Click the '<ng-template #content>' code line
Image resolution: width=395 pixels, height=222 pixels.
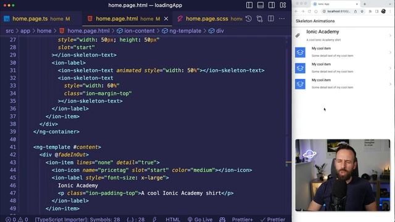[67, 147]
